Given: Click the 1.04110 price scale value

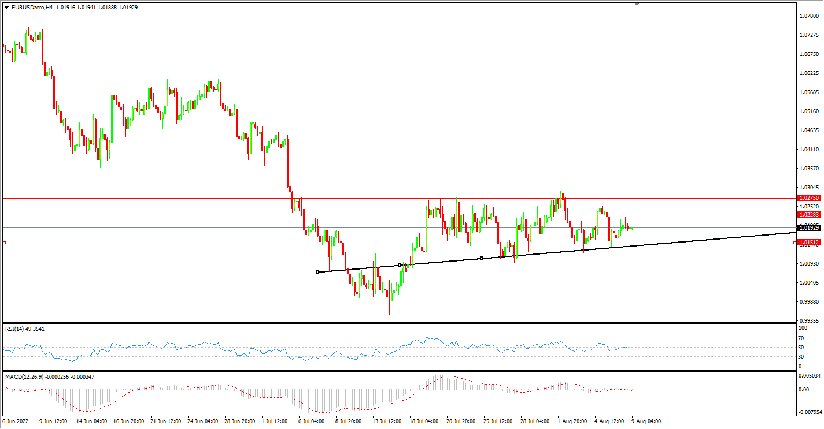Looking at the screenshot, I should [x=809, y=150].
